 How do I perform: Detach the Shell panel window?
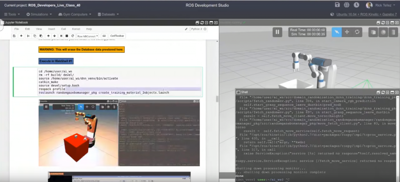tap(378, 92)
